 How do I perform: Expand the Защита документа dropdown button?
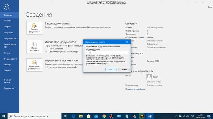34,28
